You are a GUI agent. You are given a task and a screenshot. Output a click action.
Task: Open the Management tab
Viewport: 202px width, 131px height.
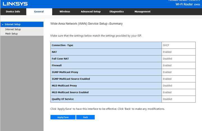click(x=142, y=12)
